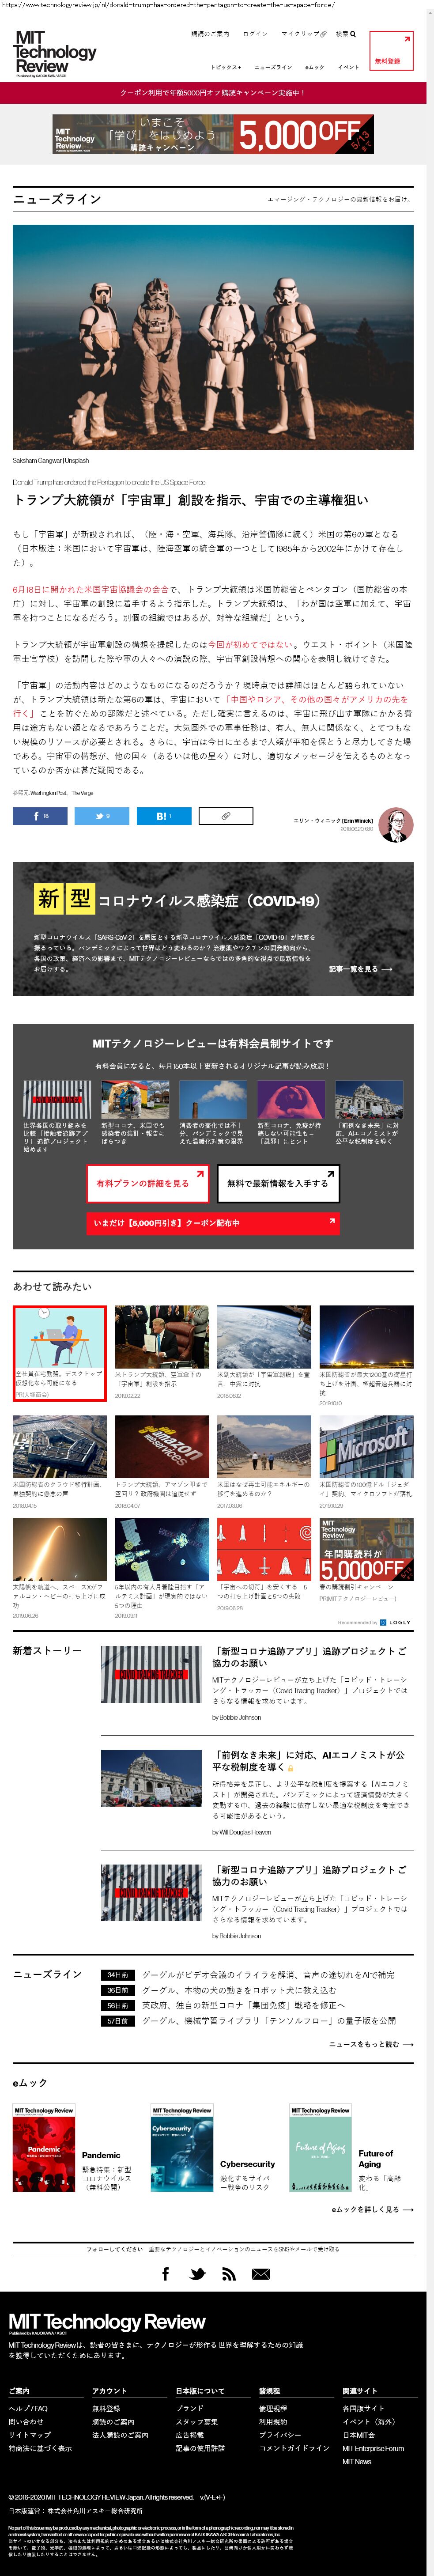Viewport: 434px width, 2576px height.
Task: Share article via Facebook button
Action: point(40,816)
